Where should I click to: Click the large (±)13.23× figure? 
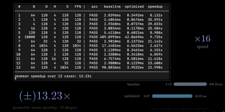pos(45,96)
